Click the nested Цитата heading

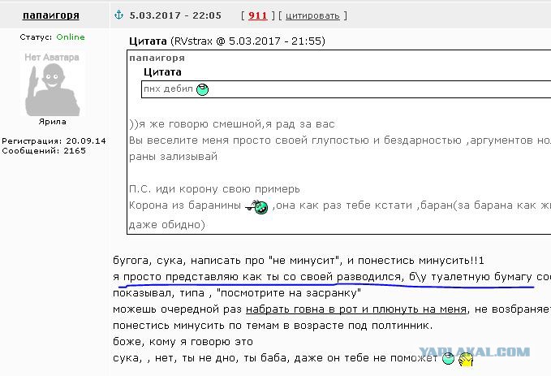162,72
